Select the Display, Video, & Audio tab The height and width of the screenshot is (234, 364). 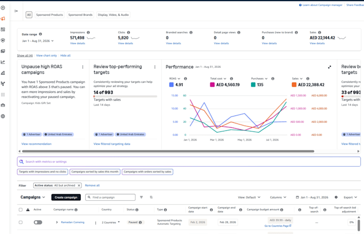tap(113, 15)
